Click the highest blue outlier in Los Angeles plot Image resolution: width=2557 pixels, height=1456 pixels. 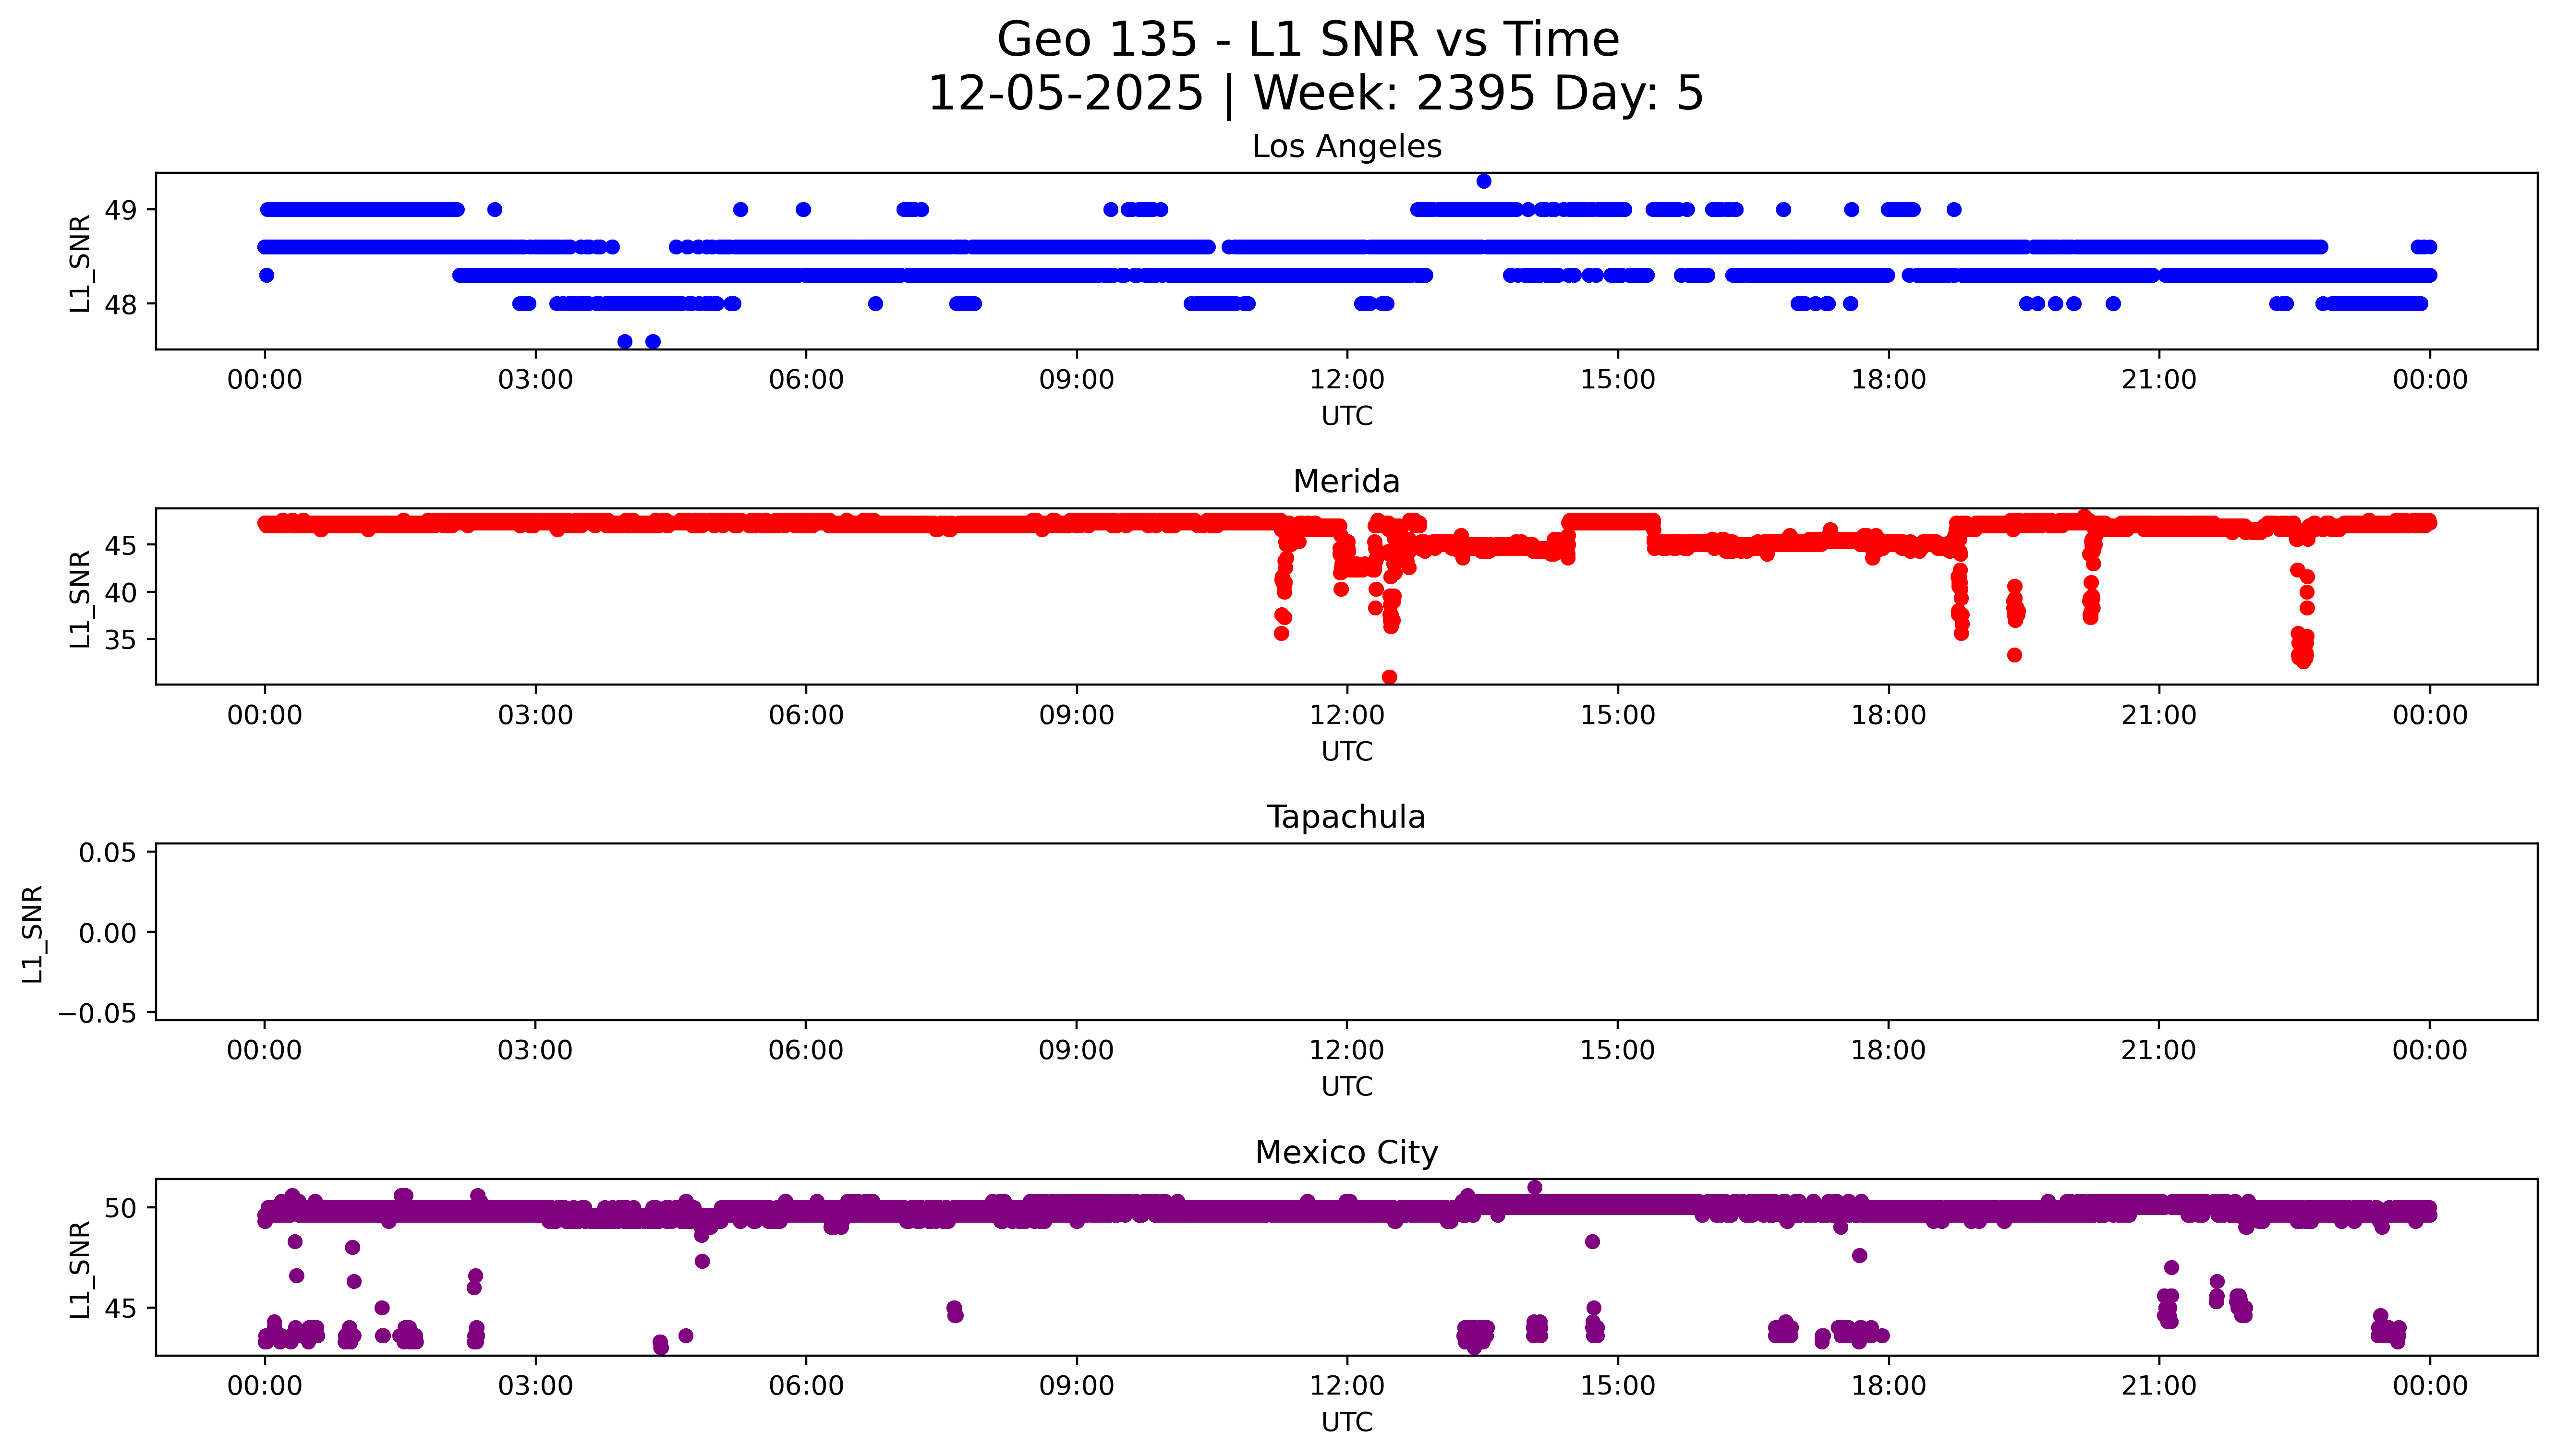coord(1483,181)
